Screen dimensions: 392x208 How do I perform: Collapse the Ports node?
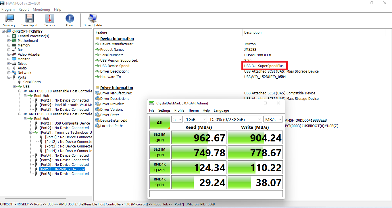tap(9, 77)
